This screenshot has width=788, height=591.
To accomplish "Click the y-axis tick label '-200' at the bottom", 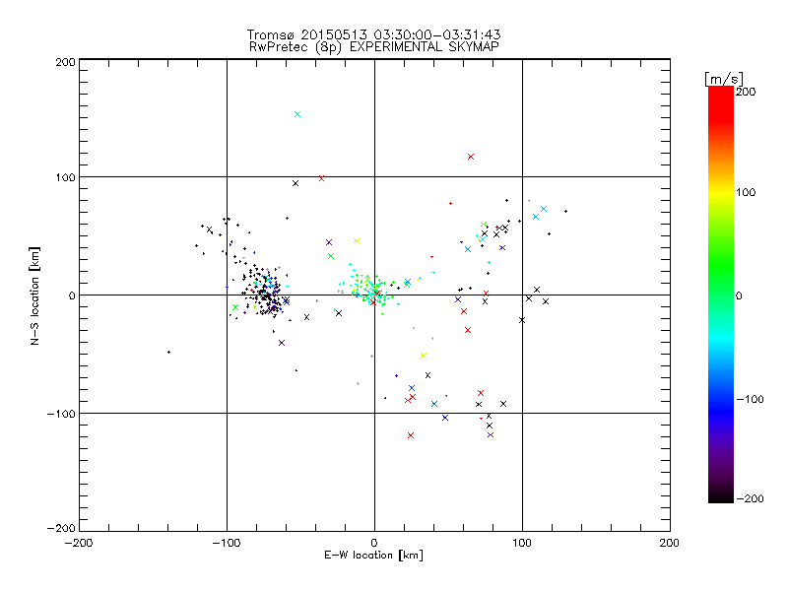I will point(61,528).
